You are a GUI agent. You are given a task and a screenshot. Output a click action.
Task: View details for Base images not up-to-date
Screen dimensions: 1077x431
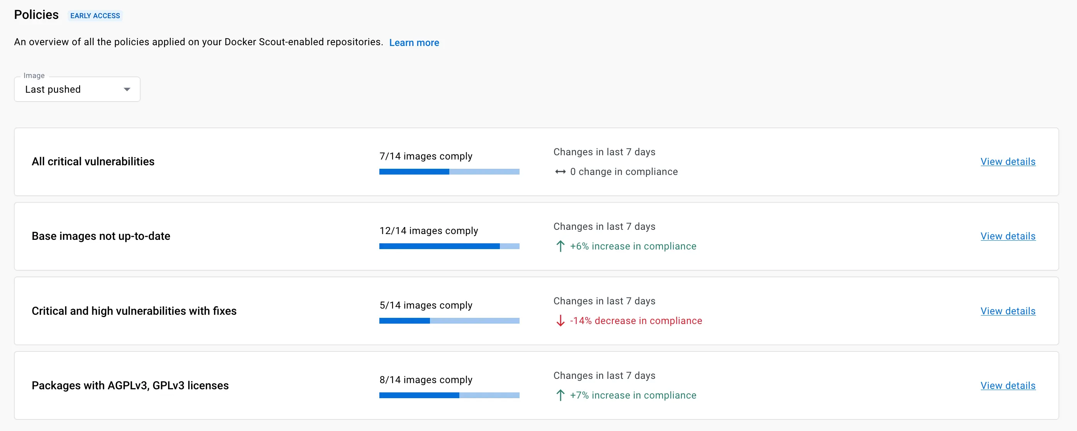pyautogui.click(x=1008, y=236)
